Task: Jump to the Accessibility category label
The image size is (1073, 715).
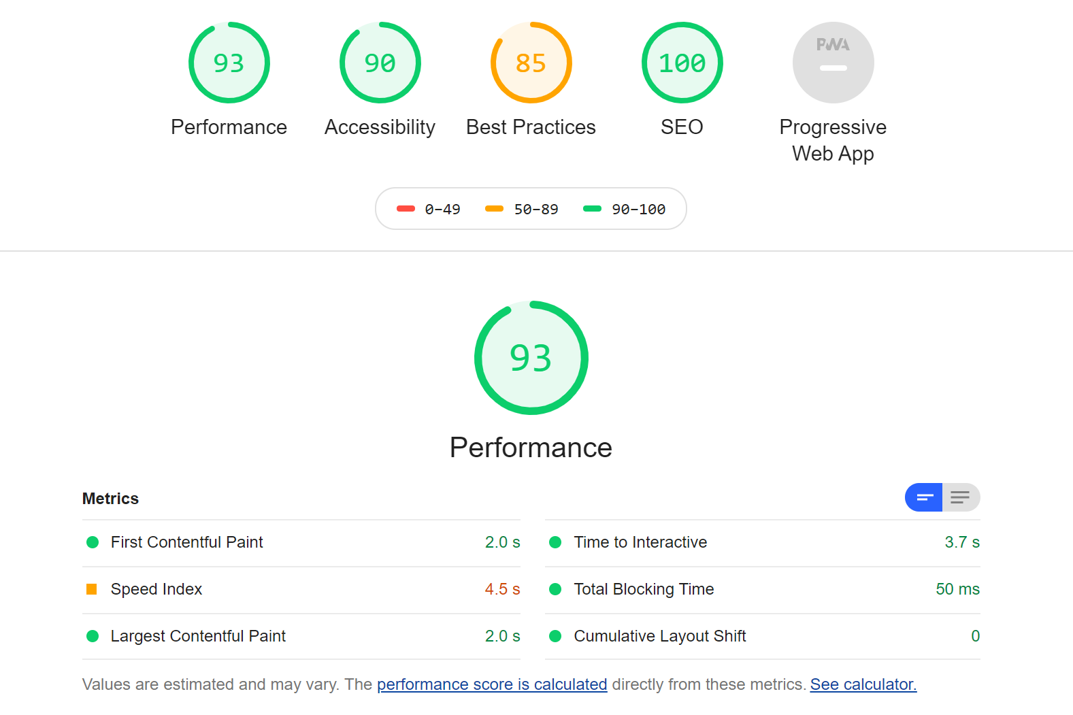Action: [380, 127]
